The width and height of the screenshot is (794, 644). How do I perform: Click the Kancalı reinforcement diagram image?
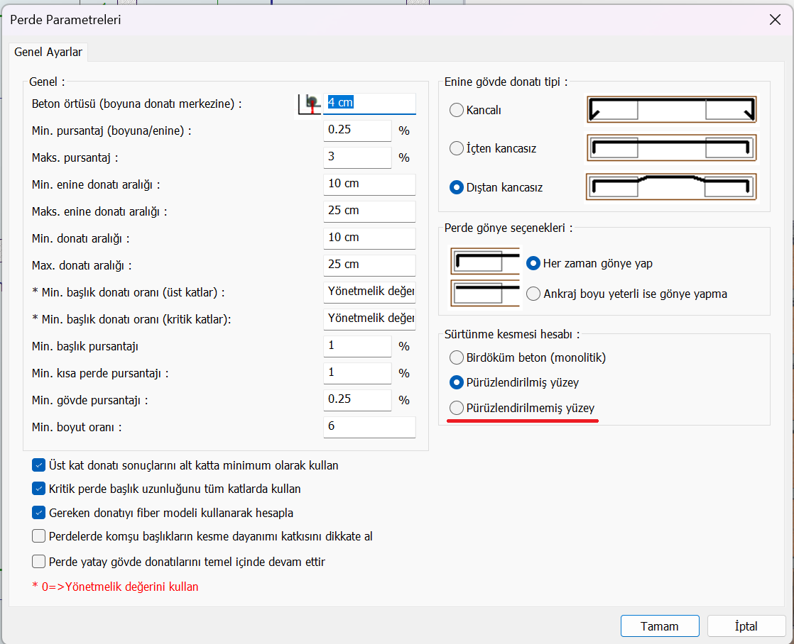tap(671, 110)
